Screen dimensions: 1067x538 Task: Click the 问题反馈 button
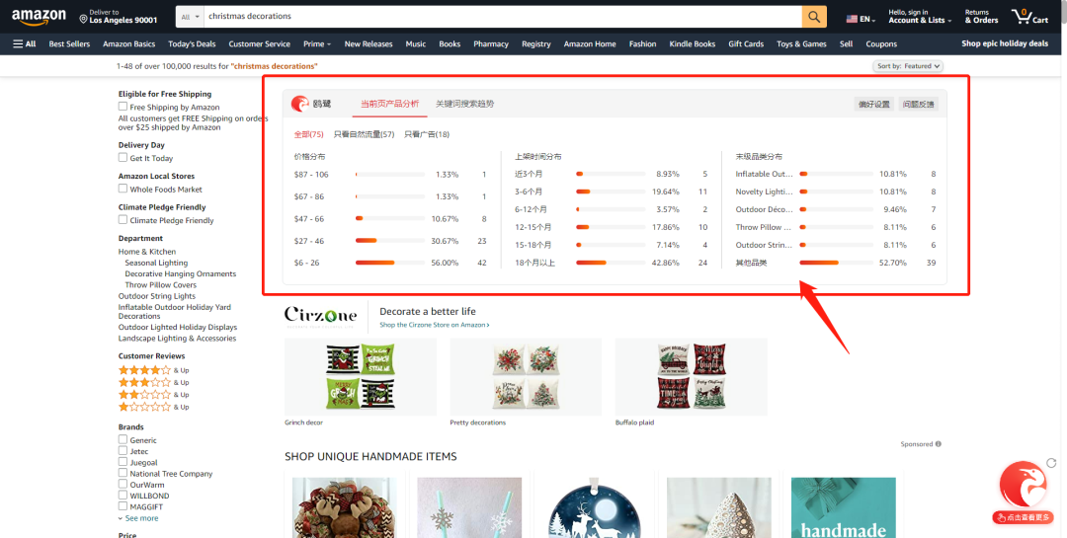click(x=918, y=104)
